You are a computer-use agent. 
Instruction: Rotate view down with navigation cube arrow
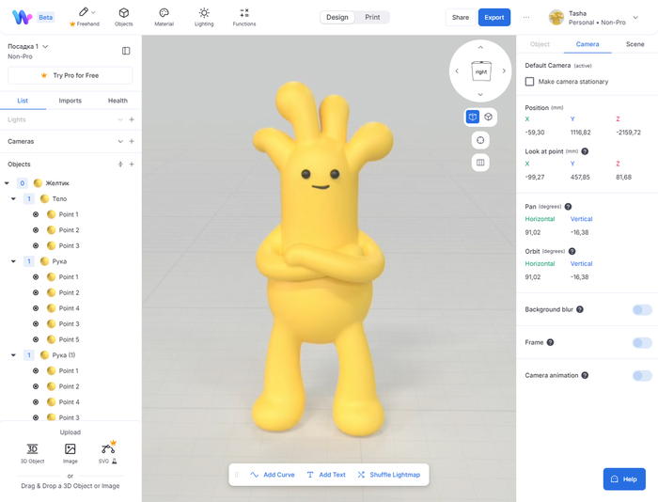pos(480,94)
